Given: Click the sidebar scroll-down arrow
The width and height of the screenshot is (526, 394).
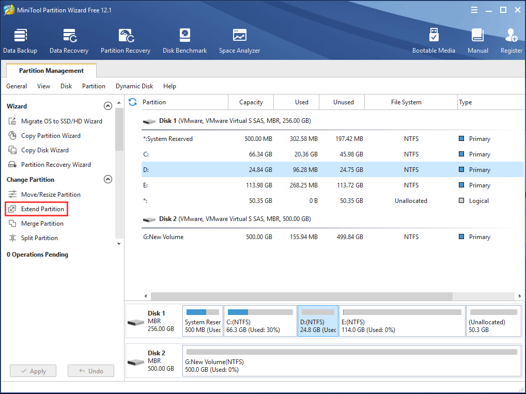Looking at the screenshot, I should tap(118, 243).
